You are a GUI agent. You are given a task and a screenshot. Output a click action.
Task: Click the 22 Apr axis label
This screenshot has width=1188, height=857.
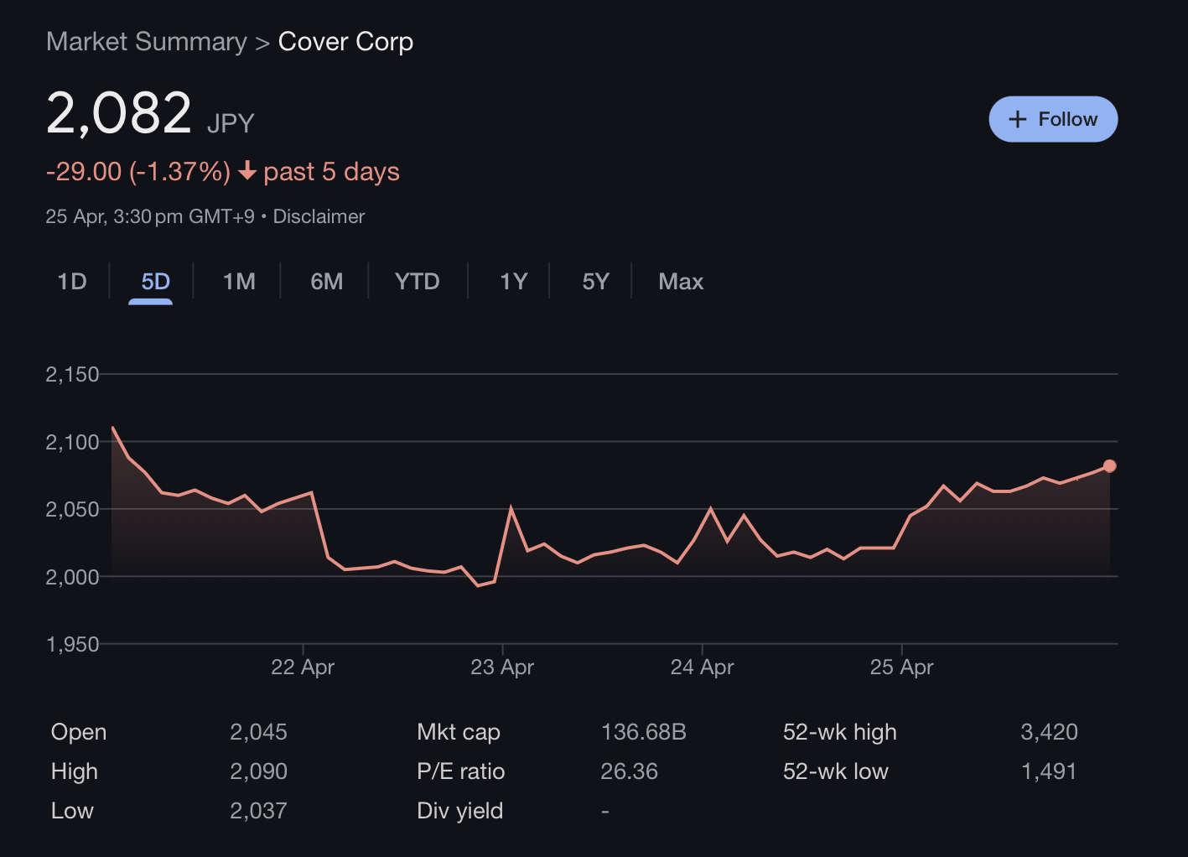303,667
